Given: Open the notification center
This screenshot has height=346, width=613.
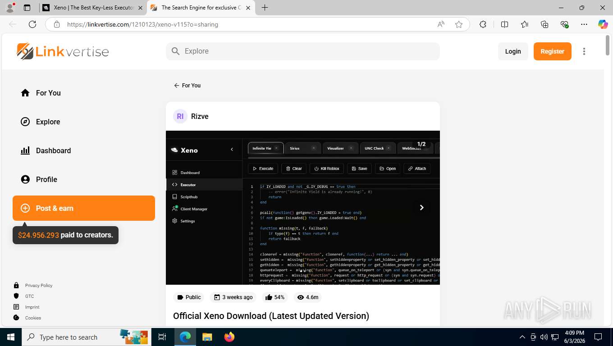Looking at the screenshot, I should [598, 337].
